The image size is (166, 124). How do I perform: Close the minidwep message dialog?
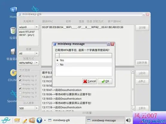point(112,44)
